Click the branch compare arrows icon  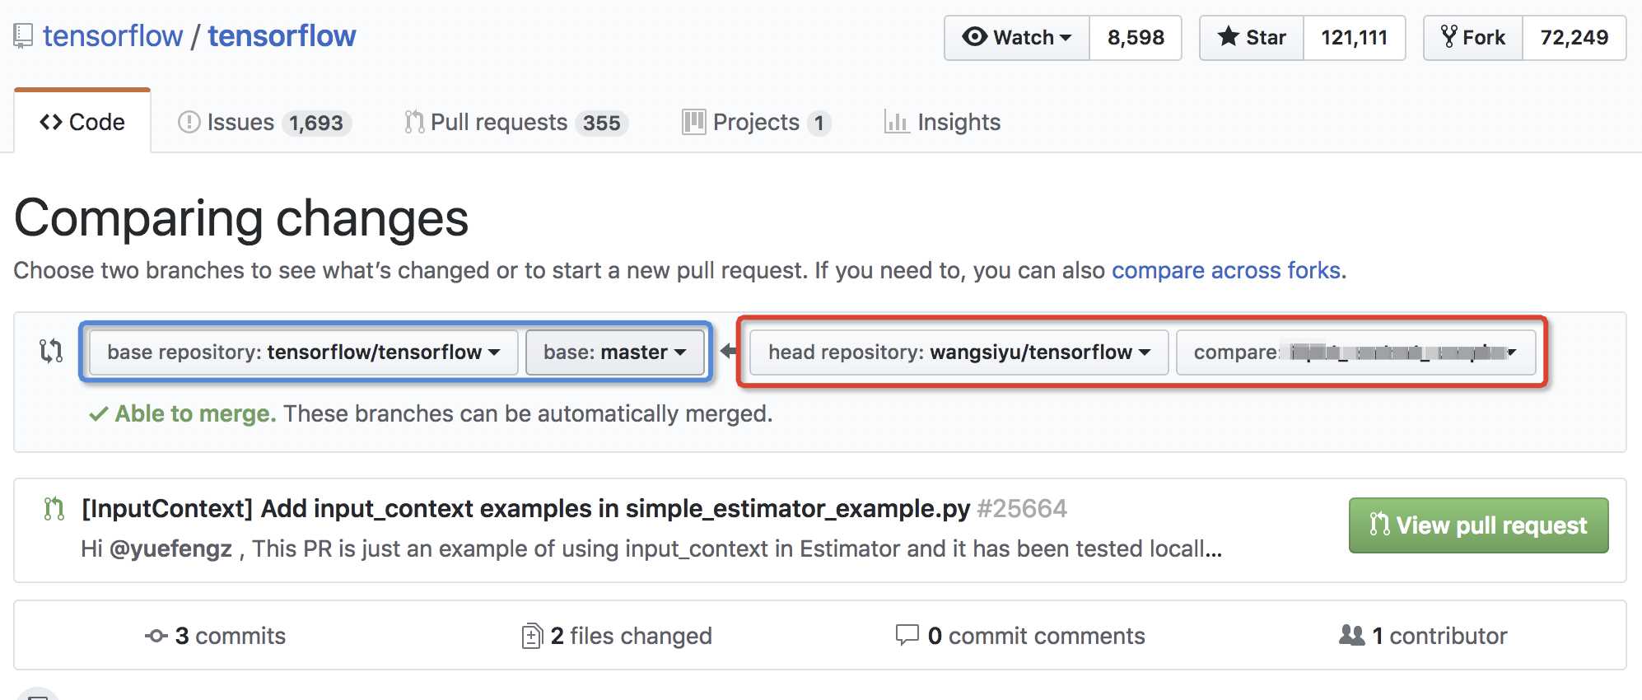point(51,352)
